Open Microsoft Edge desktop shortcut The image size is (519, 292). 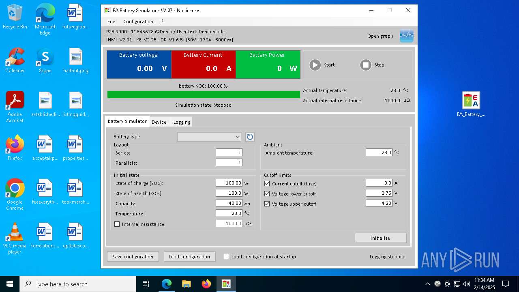(x=45, y=19)
